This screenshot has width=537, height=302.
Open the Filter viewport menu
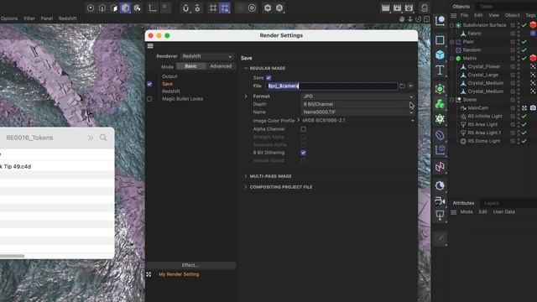pyautogui.click(x=29, y=18)
